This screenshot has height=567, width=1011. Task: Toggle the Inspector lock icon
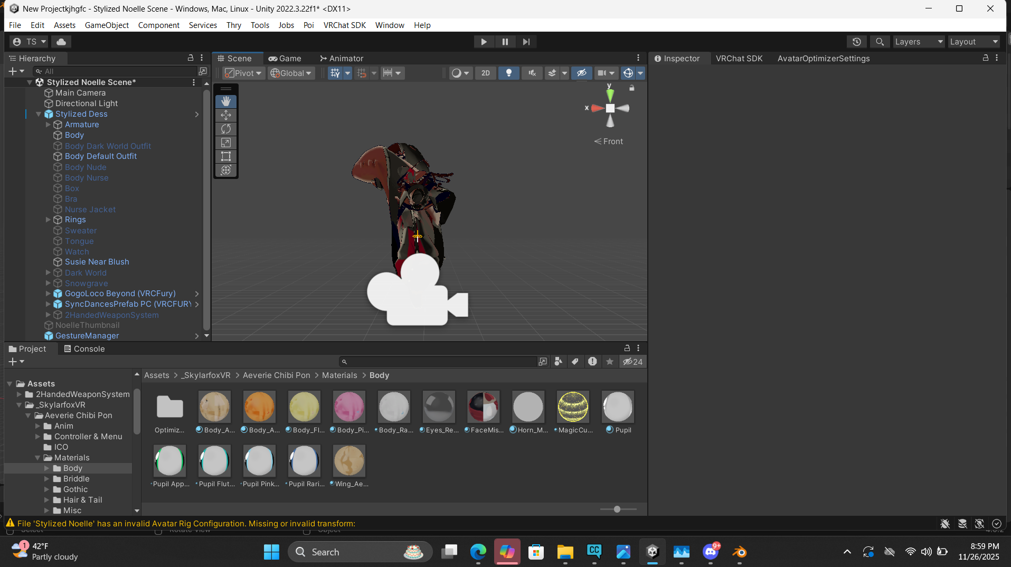985,58
